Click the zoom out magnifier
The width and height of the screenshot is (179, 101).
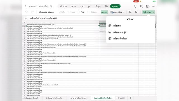tap(136, 12)
